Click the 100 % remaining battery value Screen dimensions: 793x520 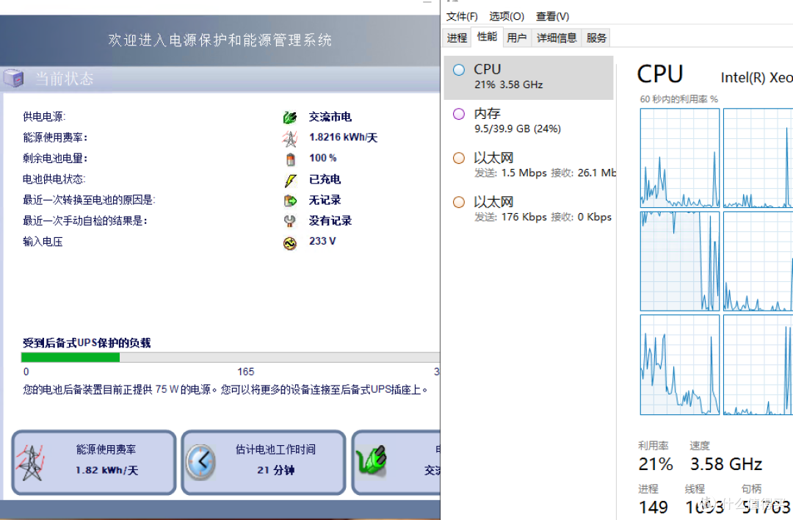(322, 158)
